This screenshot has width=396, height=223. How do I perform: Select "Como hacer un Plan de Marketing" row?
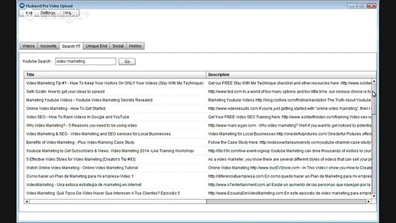[x=115, y=176]
